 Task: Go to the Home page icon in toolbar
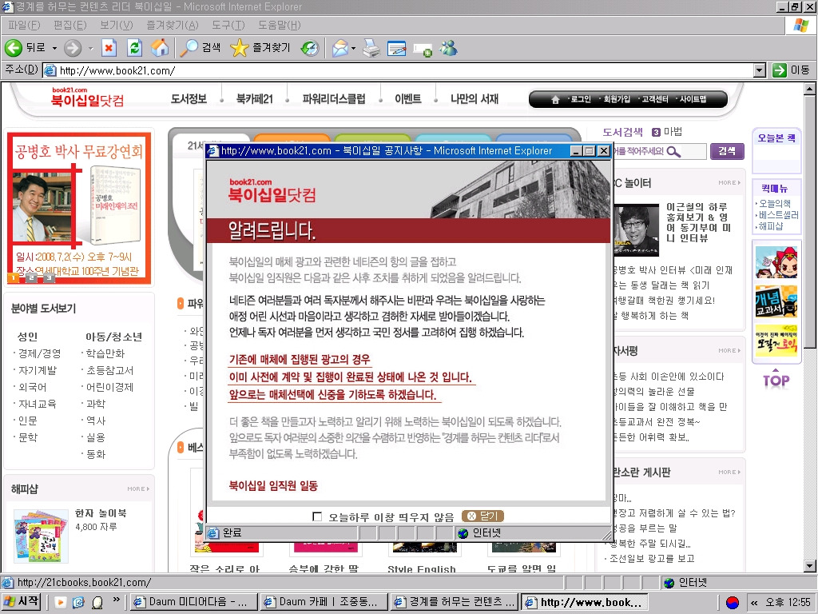pyautogui.click(x=160, y=48)
